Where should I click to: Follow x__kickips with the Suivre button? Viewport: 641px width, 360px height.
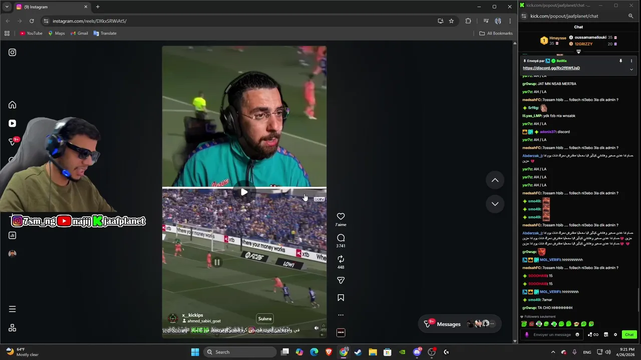264,318
